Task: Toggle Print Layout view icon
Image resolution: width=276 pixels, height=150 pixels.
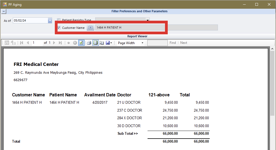Action: [95, 43]
